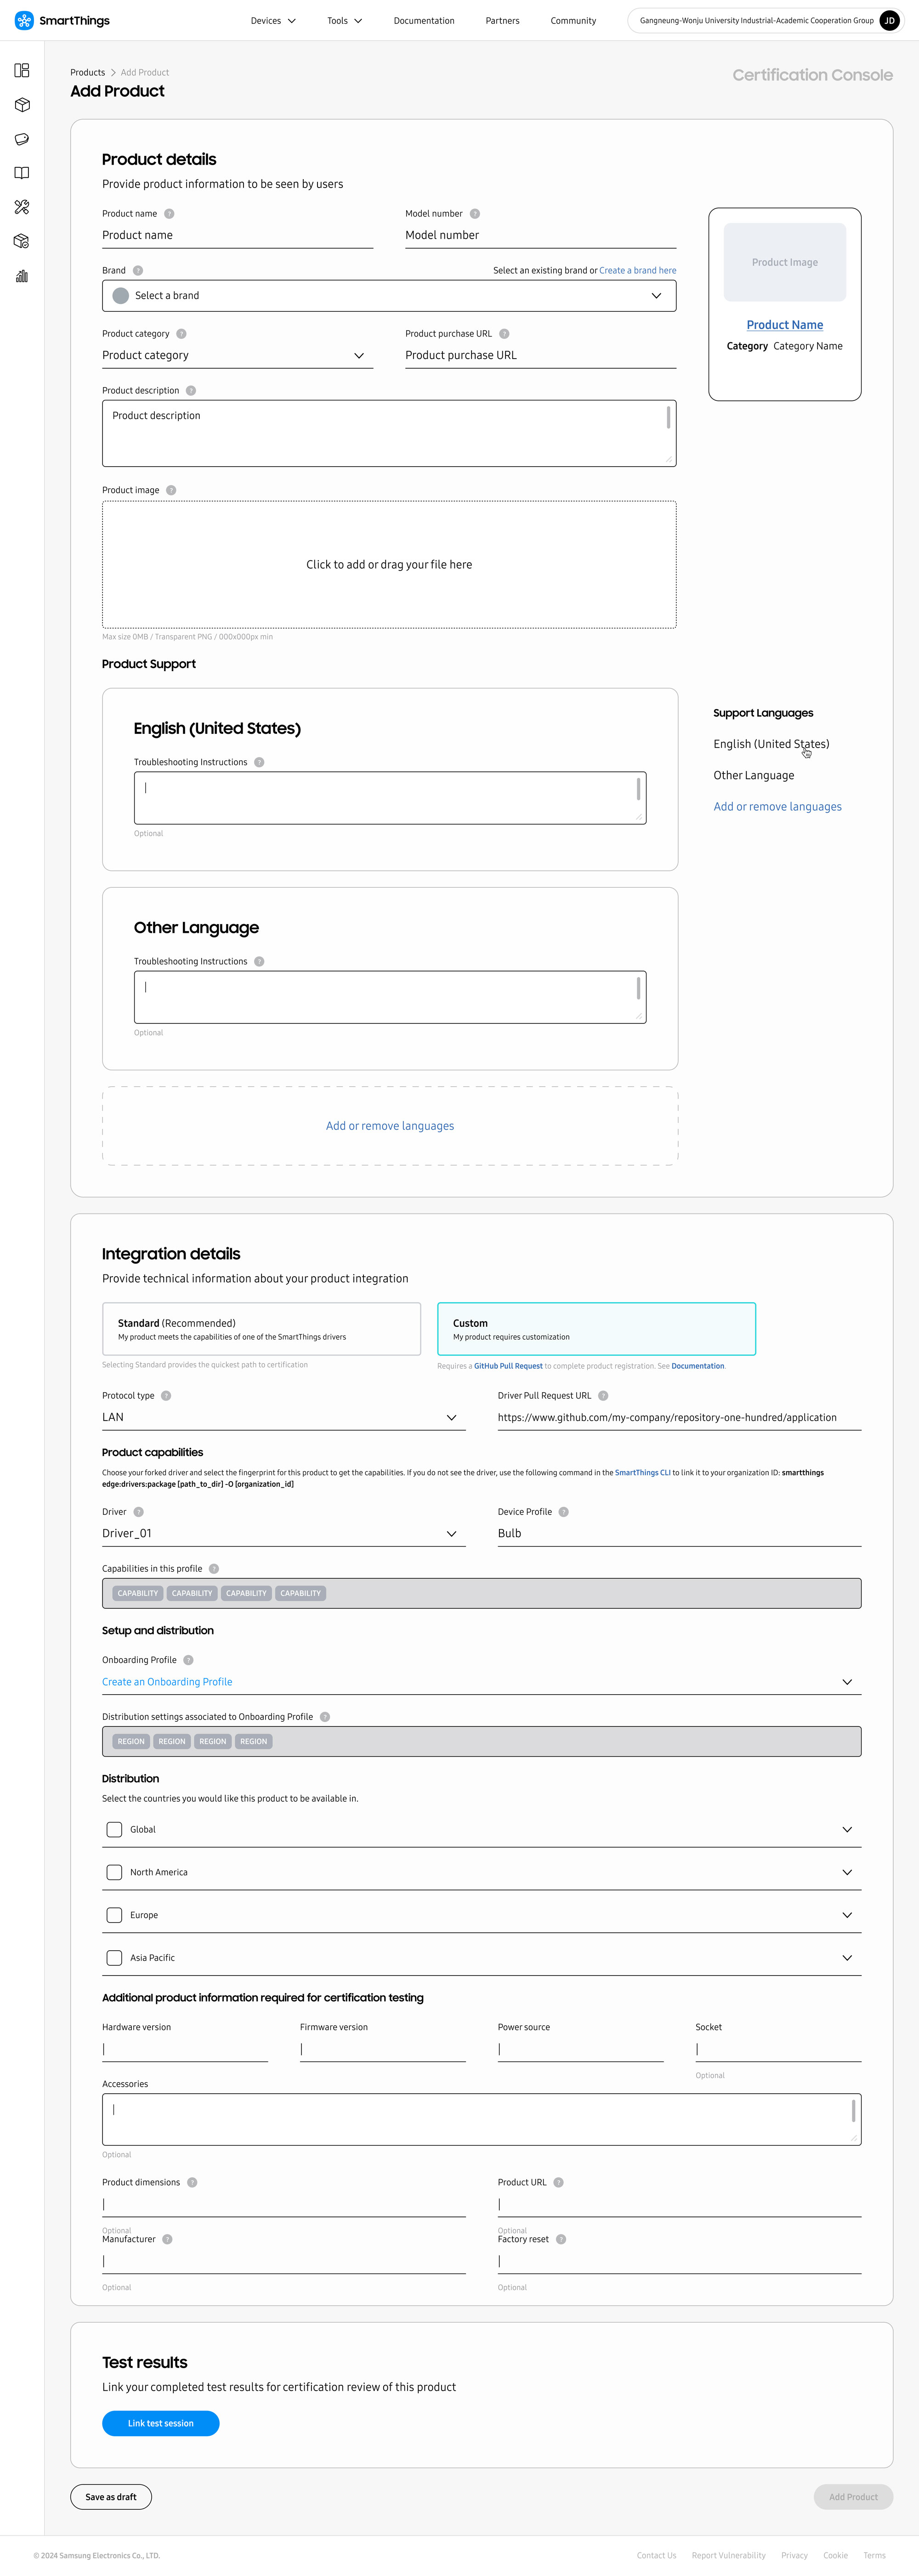Click the Save as draft button
The width and height of the screenshot is (919, 2576).
pyautogui.click(x=111, y=2497)
